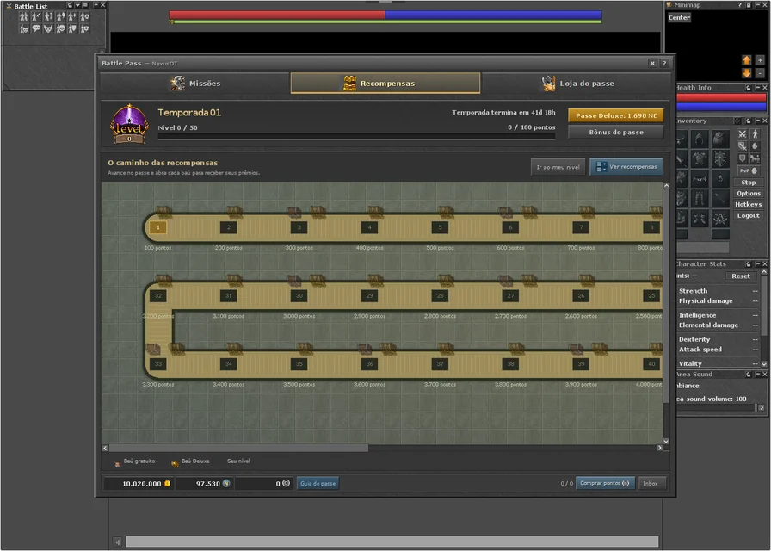Click Comprar pontos button
This screenshot has height=551, width=771.
[x=605, y=483]
